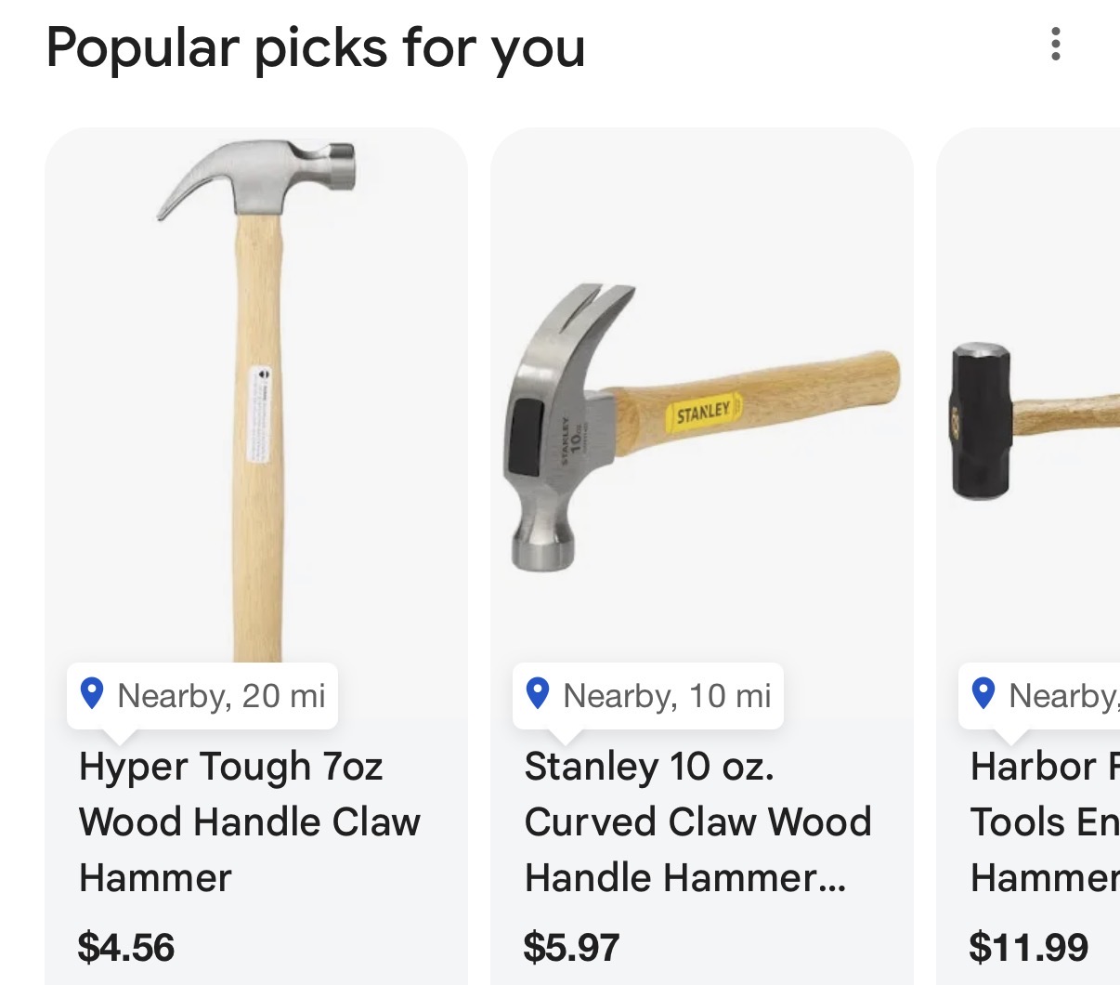The height and width of the screenshot is (985, 1120).
Task: Click the location pin on Hyper Tough card
Action: point(92,694)
